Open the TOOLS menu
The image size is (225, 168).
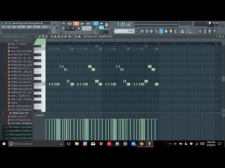tap(45, 27)
